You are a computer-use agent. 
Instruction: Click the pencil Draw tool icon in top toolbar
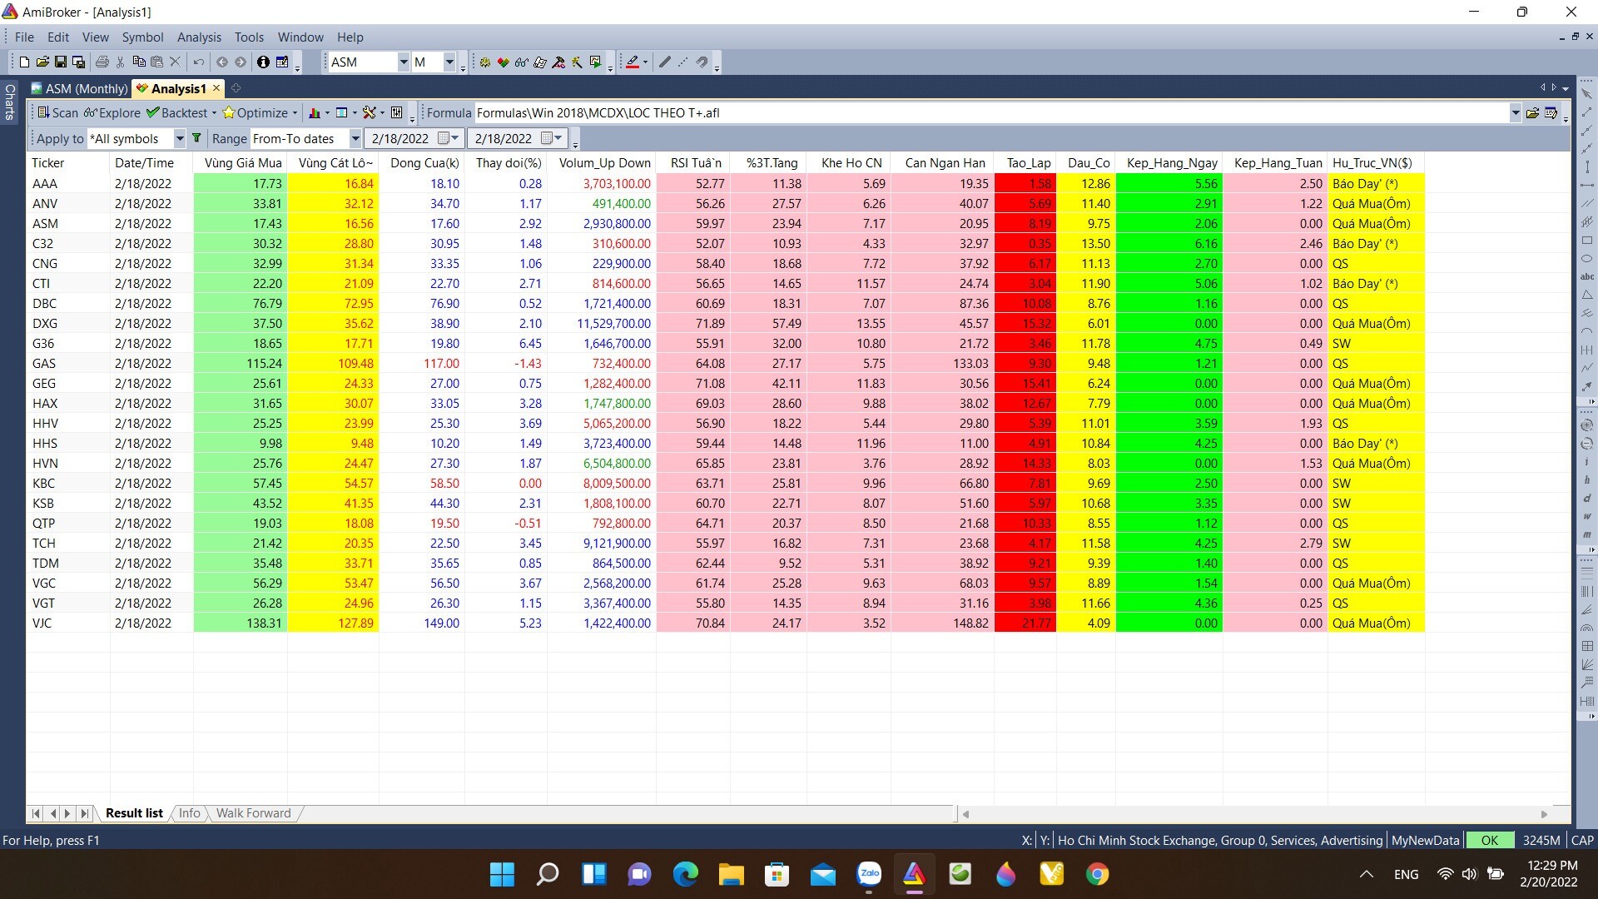[x=664, y=62]
